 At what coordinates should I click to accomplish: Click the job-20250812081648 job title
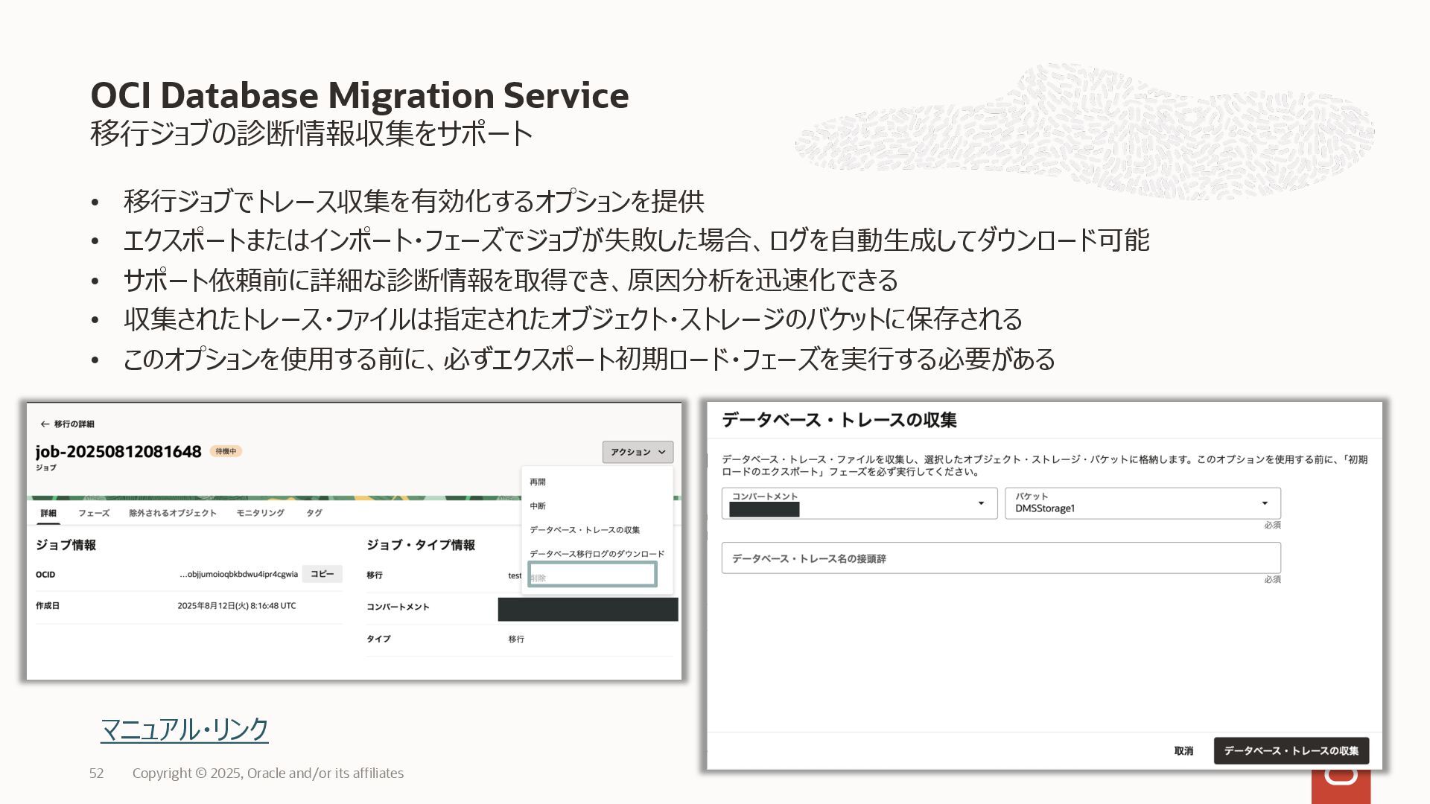(x=118, y=451)
